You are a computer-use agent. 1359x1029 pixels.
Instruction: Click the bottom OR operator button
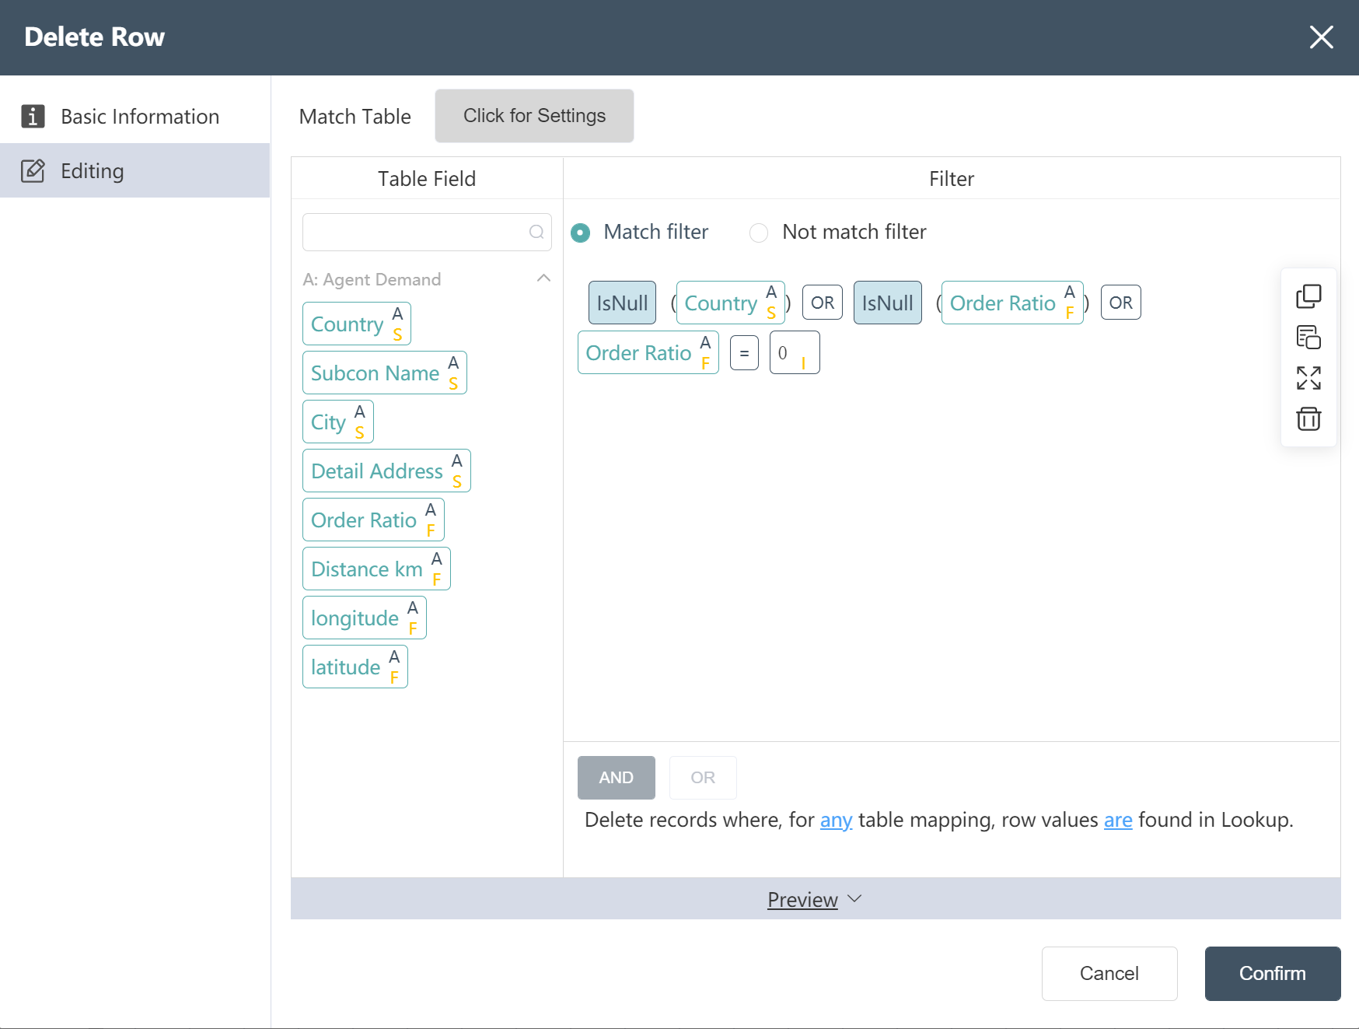[703, 778]
